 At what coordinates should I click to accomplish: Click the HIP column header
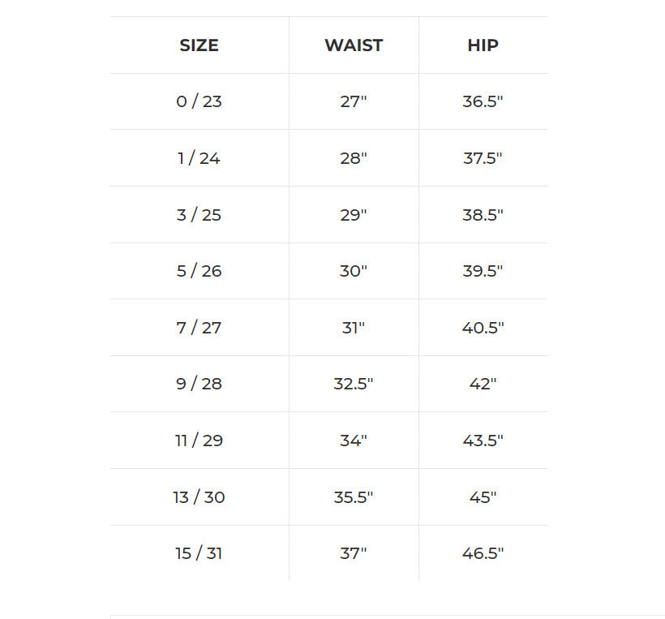pos(483,45)
